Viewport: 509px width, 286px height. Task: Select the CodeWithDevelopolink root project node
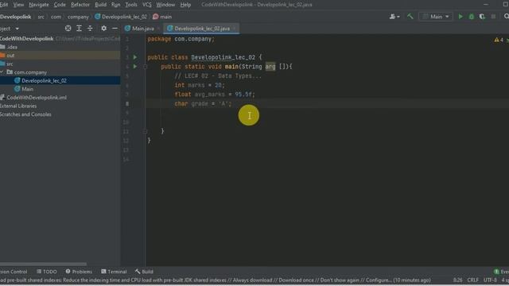pos(26,39)
